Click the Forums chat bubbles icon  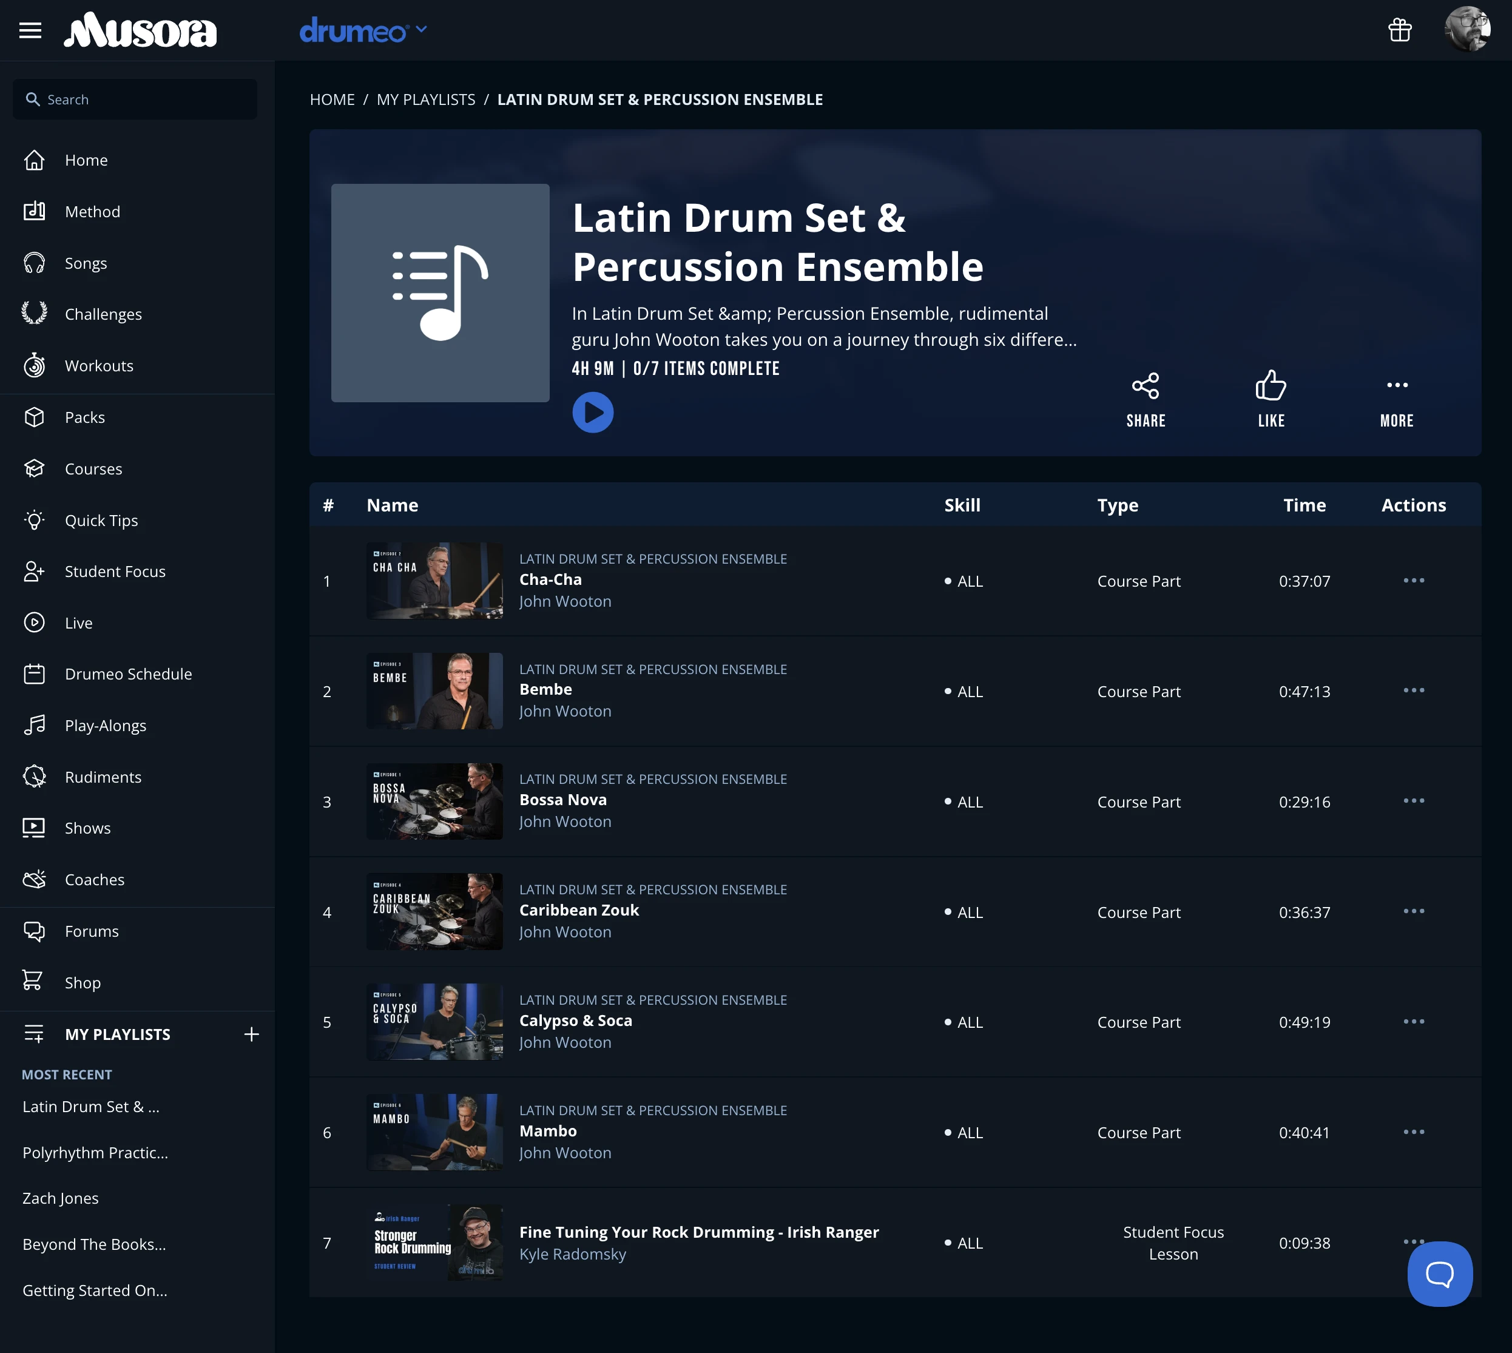tap(34, 931)
